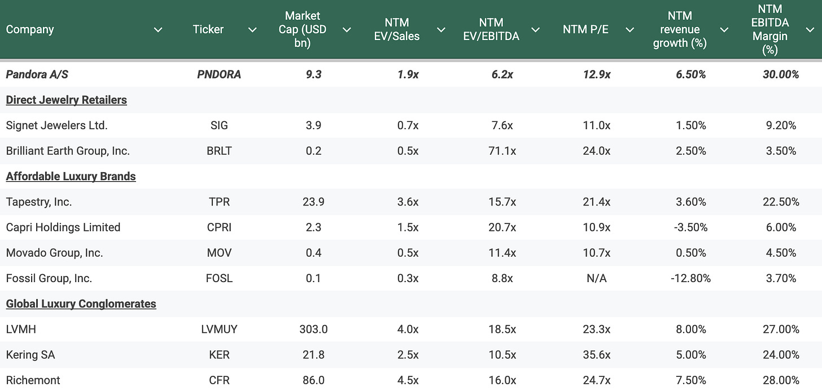Image resolution: width=822 pixels, height=391 pixels.
Task: Click the Company column header label
Action: tap(30, 29)
